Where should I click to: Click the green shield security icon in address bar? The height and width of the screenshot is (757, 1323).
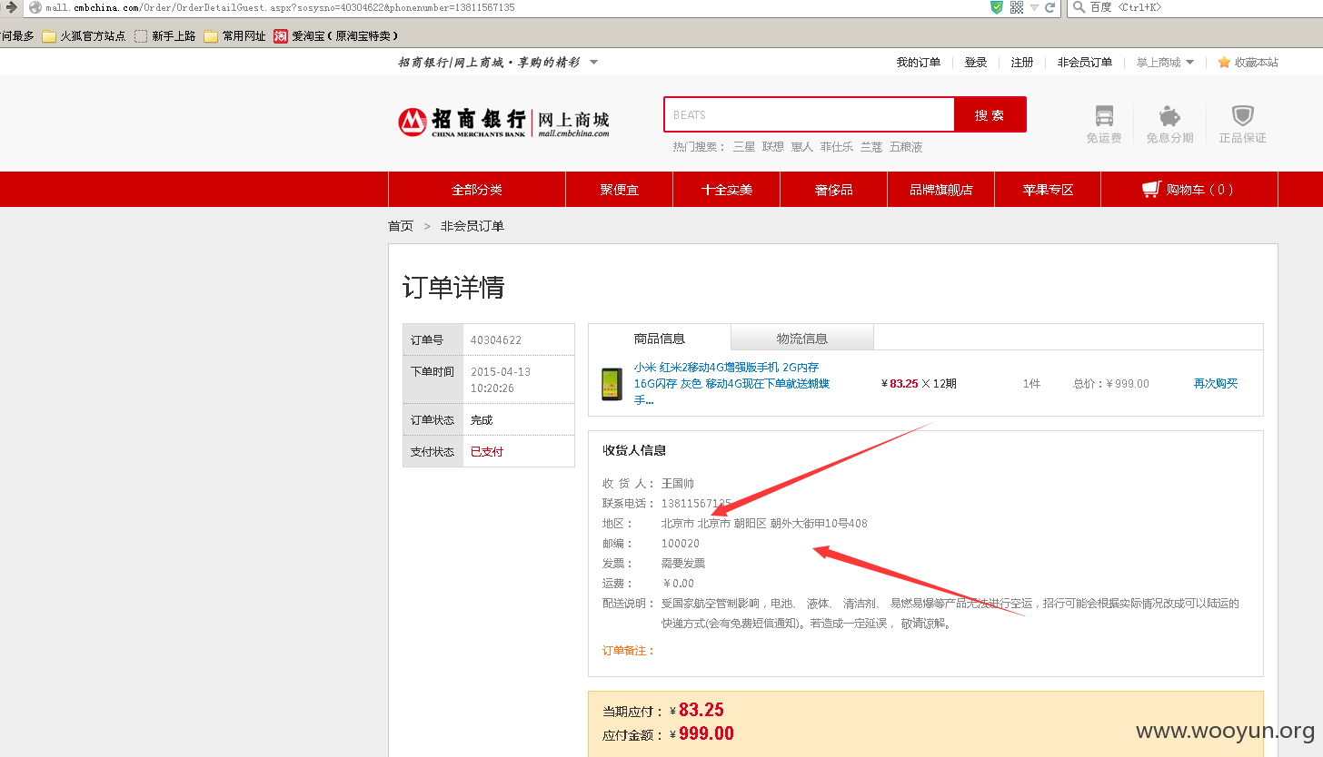coord(997,7)
